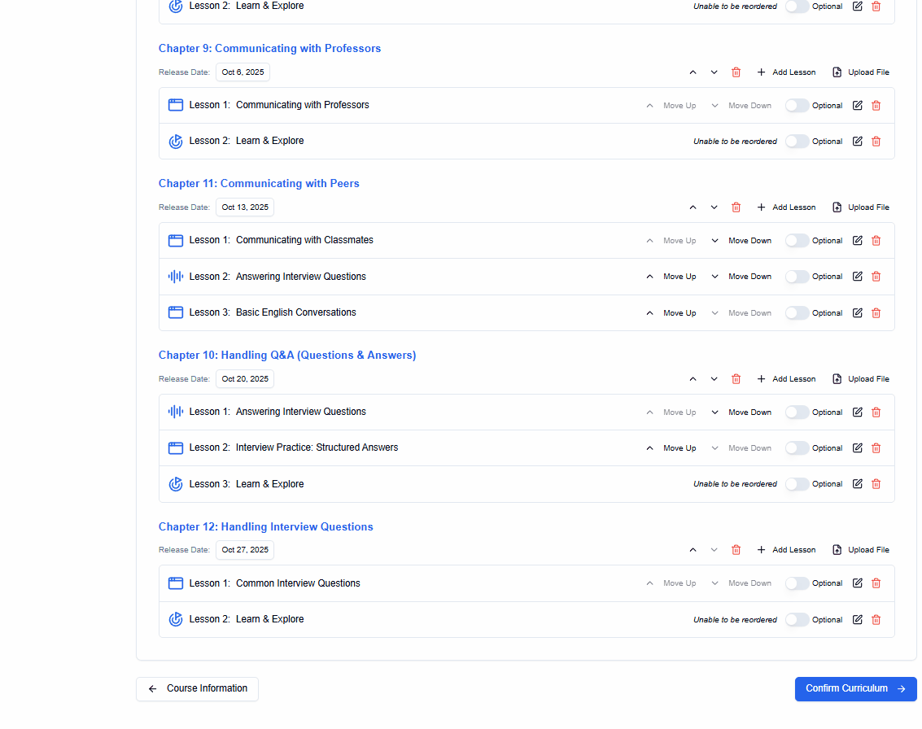Image resolution: width=922 pixels, height=729 pixels.
Task: Add Lesson to Chapter 12
Action: pyautogui.click(x=785, y=550)
